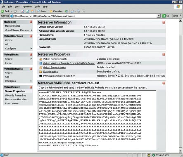Click the SSL padlock icon in the status bar
The image size is (183, 157).
pyautogui.click(x=149, y=155)
